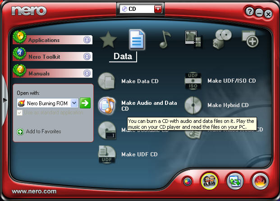Viewport: 280px width, 201px height.
Task: Choose Make UDF CD
Action: [139, 154]
